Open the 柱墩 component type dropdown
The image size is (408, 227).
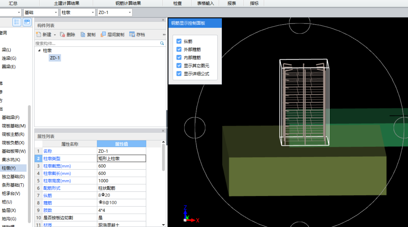pyautogui.click(x=78, y=12)
